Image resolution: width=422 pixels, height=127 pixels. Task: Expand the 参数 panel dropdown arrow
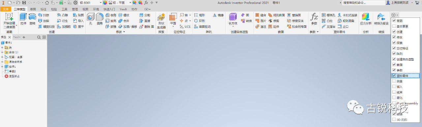(x=317, y=32)
